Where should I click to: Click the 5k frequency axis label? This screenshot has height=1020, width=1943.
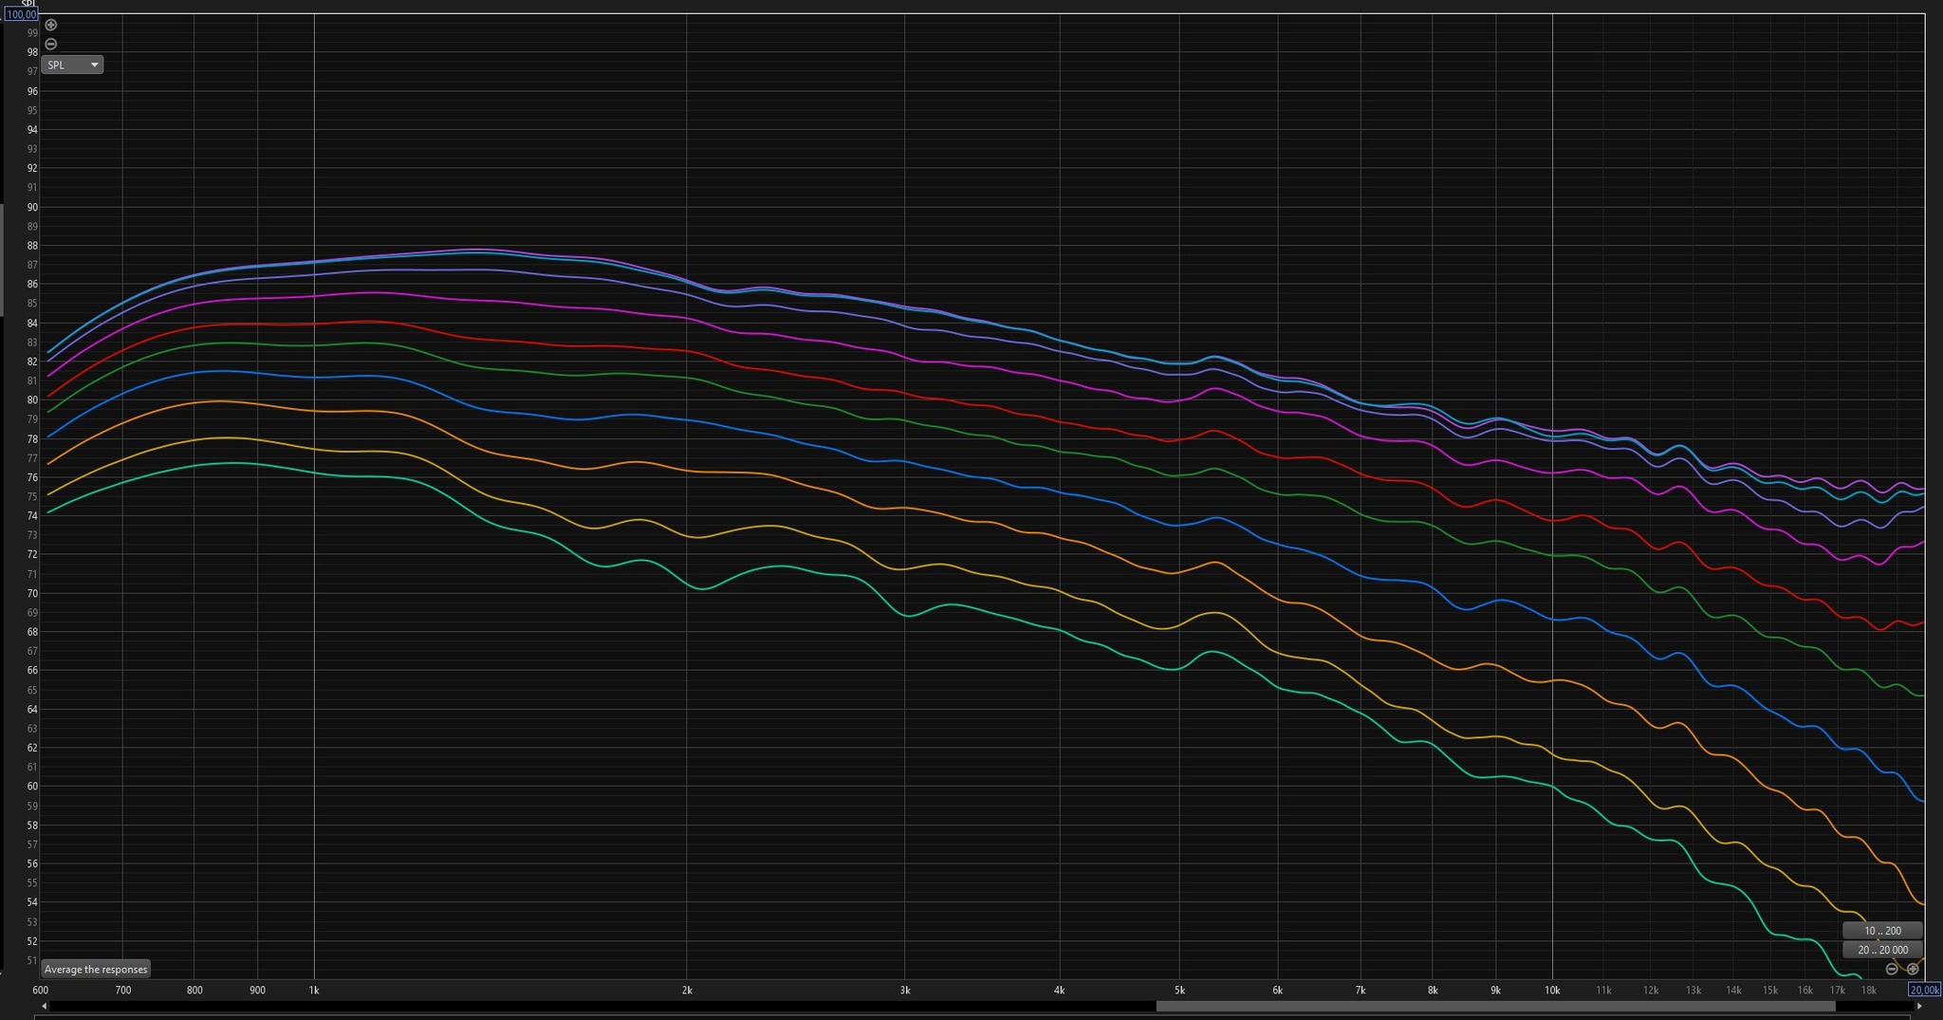point(1179,990)
